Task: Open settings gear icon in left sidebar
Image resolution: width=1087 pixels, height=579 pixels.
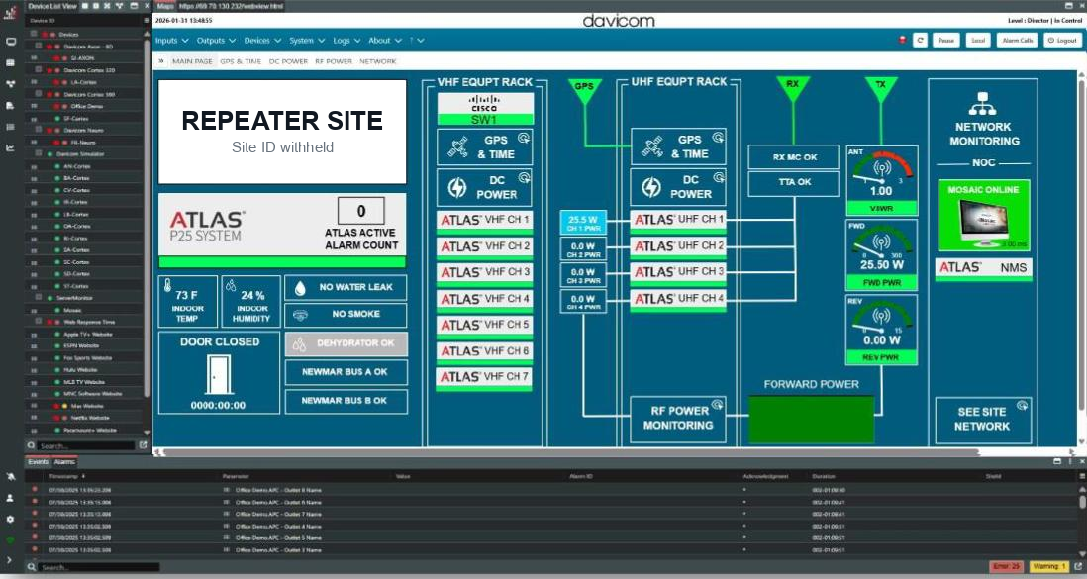Action: click(x=11, y=520)
